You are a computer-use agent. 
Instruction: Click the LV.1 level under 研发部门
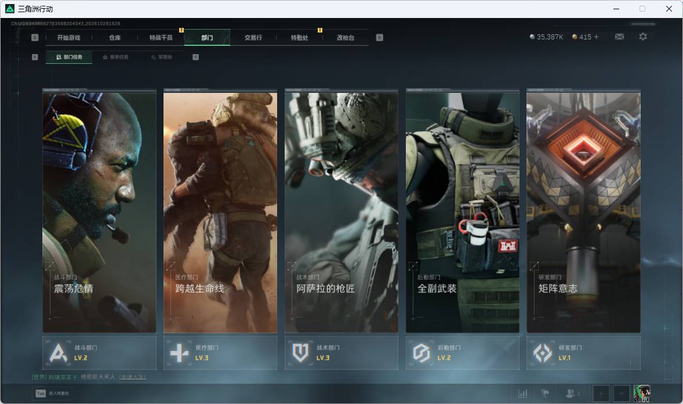(565, 358)
